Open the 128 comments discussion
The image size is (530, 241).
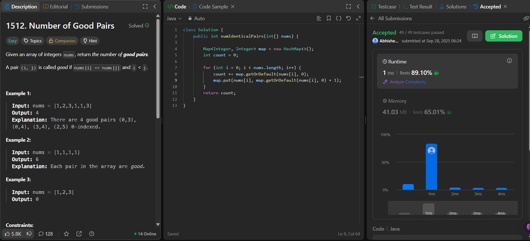46,234
